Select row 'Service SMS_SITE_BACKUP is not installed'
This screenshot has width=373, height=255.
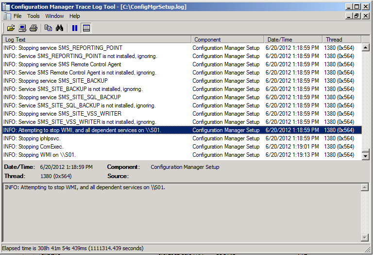coord(182,89)
